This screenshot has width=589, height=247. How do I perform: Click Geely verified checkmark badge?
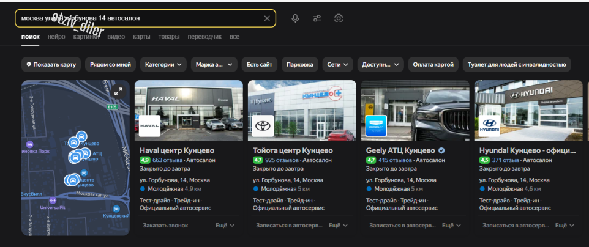pos(442,150)
